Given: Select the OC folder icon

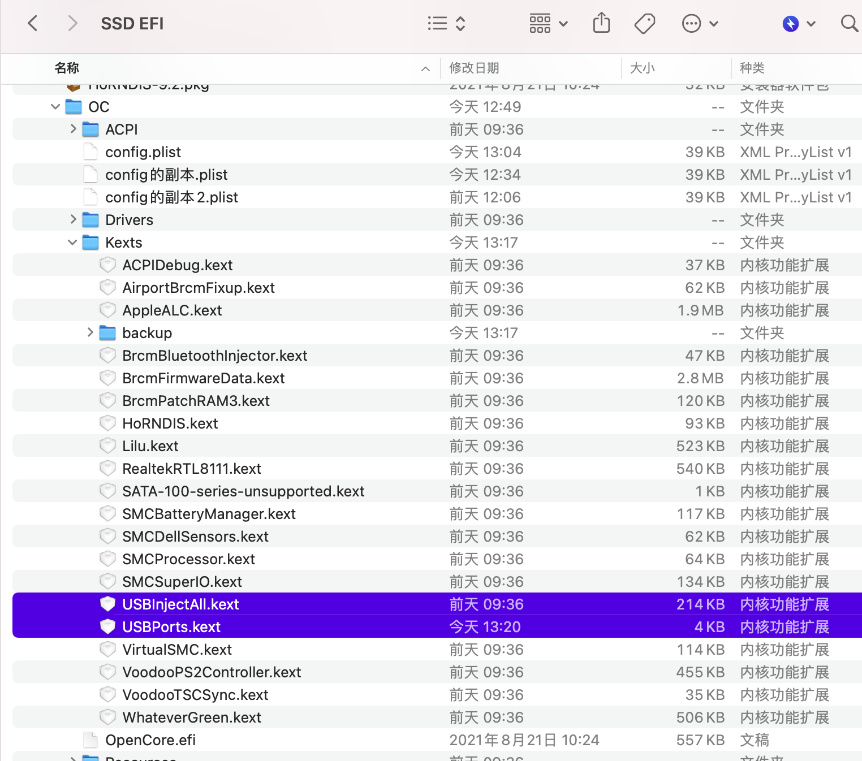Looking at the screenshot, I should coord(74,106).
